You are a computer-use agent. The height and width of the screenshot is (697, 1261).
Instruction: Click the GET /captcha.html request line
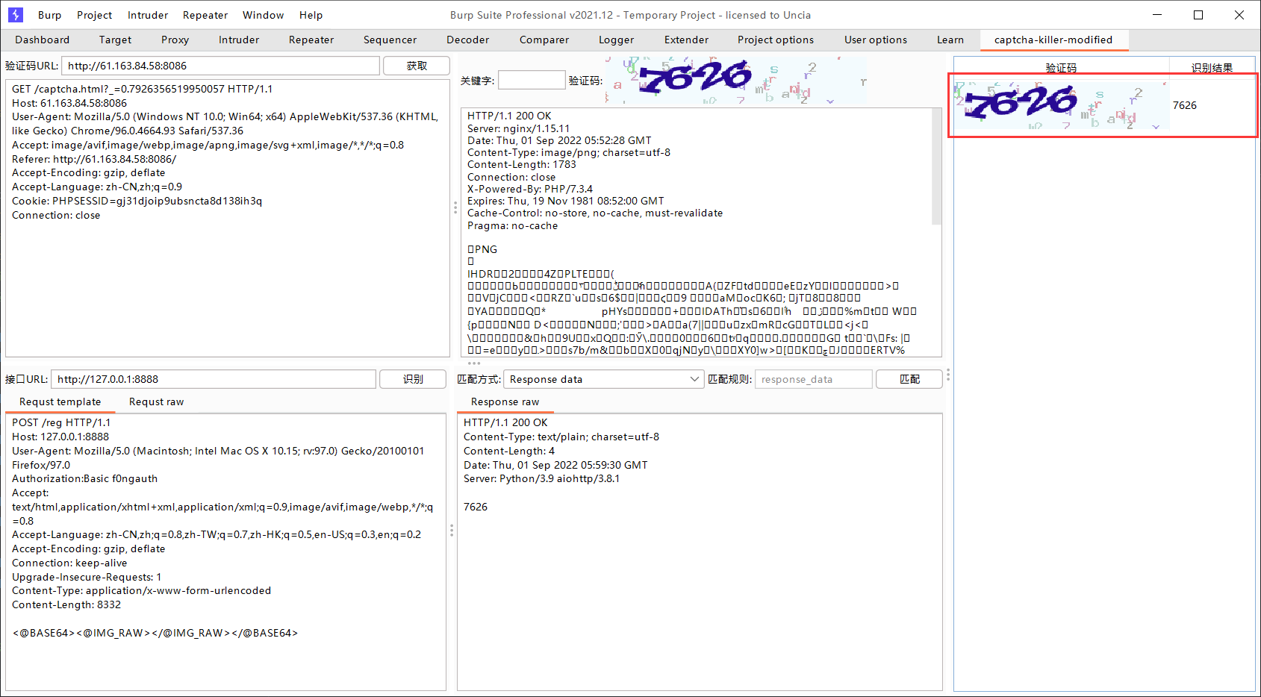[x=142, y=89]
